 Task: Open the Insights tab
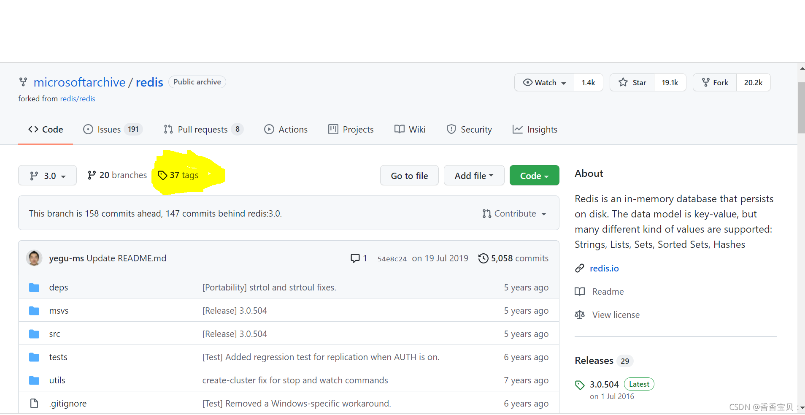(535, 130)
